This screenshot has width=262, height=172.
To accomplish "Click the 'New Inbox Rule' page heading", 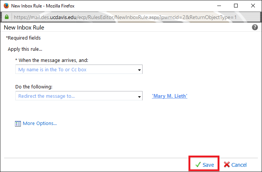I will [24, 27].
